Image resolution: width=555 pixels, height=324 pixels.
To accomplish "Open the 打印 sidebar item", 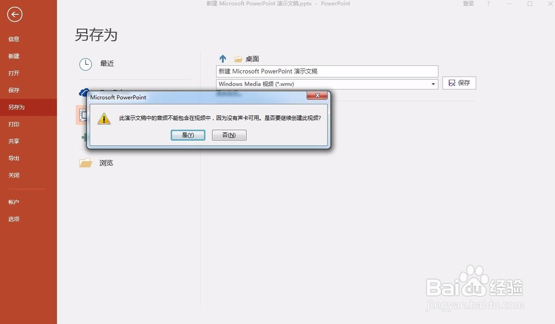I will [x=14, y=124].
